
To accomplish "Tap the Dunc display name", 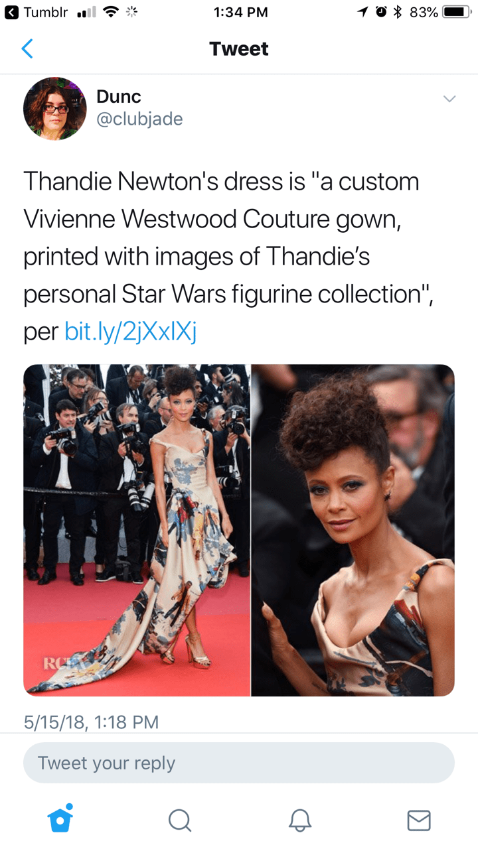I will click(x=119, y=96).
